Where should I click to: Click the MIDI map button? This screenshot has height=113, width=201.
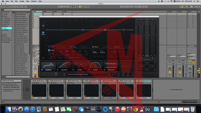[x=189, y=6]
